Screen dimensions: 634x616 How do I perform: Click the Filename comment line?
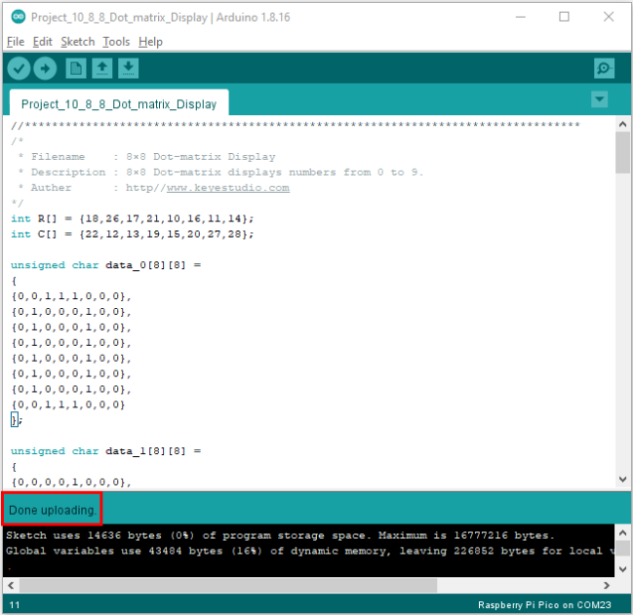click(x=146, y=157)
